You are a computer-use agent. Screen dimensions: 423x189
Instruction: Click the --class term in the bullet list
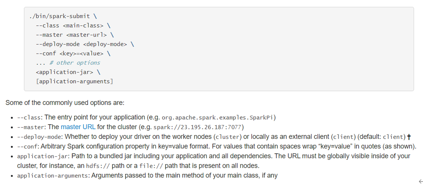tap(29, 118)
